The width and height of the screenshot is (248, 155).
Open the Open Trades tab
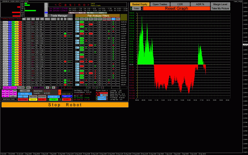point(160,4)
